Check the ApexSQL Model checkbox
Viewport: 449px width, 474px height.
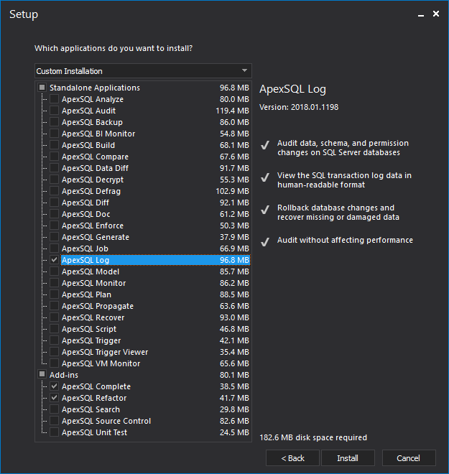pos(54,271)
